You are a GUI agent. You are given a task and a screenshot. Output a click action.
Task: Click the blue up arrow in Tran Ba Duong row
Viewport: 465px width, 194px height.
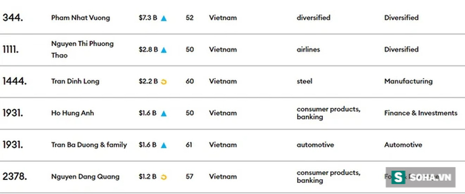click(164, 145)
